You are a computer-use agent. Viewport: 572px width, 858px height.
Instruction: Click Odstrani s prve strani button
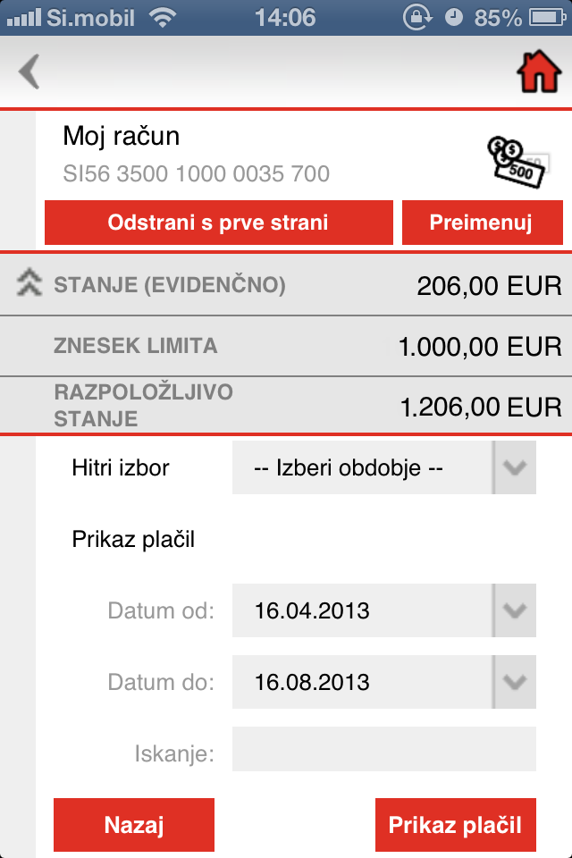pyautogui.click(x=218, y=223)
